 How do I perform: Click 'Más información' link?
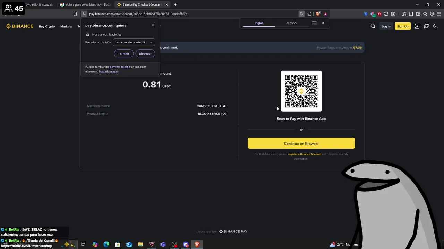[109, 72]
